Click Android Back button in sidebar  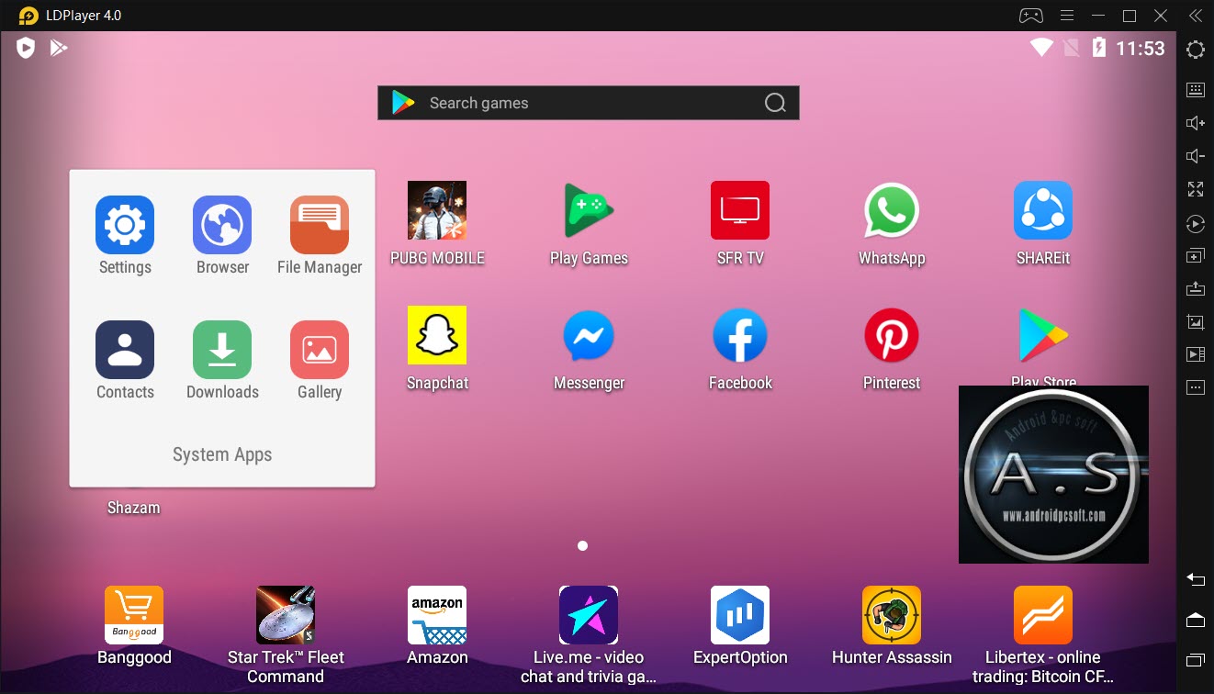tap(1196, 579)
